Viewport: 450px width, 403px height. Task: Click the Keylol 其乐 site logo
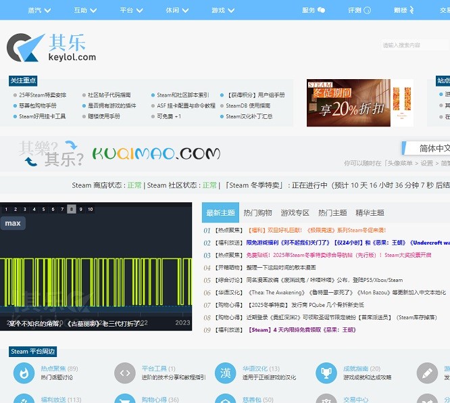click(x=51, y=48)
